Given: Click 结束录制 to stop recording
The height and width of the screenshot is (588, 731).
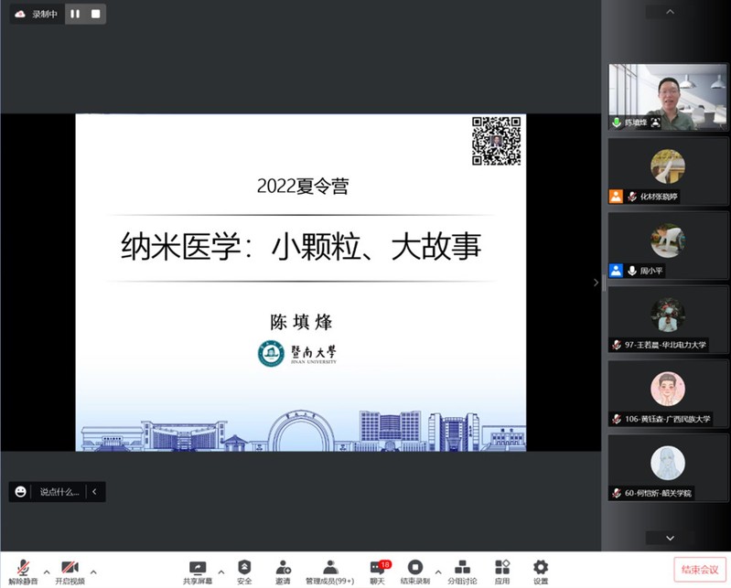Looking at the screenshot, I should (x=415, y=568).
